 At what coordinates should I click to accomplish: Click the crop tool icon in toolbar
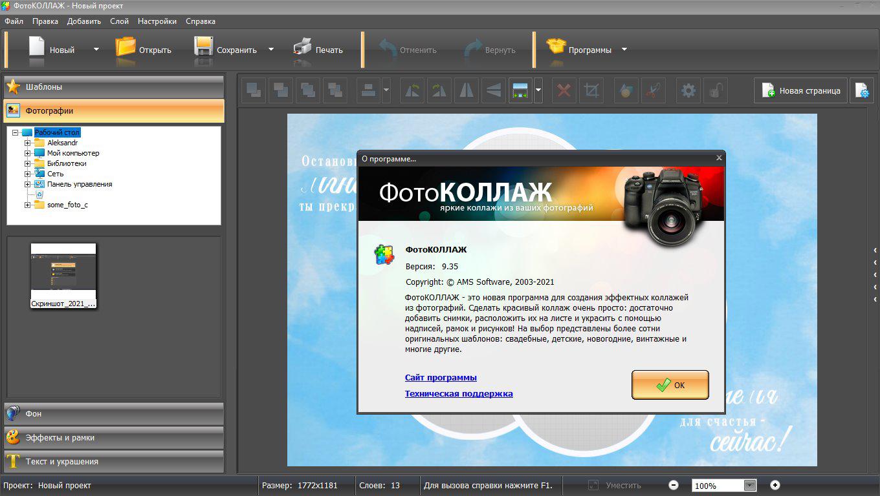pos(591,91)
